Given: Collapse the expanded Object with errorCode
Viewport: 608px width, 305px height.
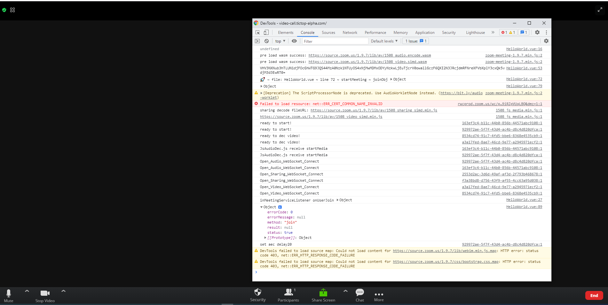Looking at the screenshot, I should pos(261,207).
